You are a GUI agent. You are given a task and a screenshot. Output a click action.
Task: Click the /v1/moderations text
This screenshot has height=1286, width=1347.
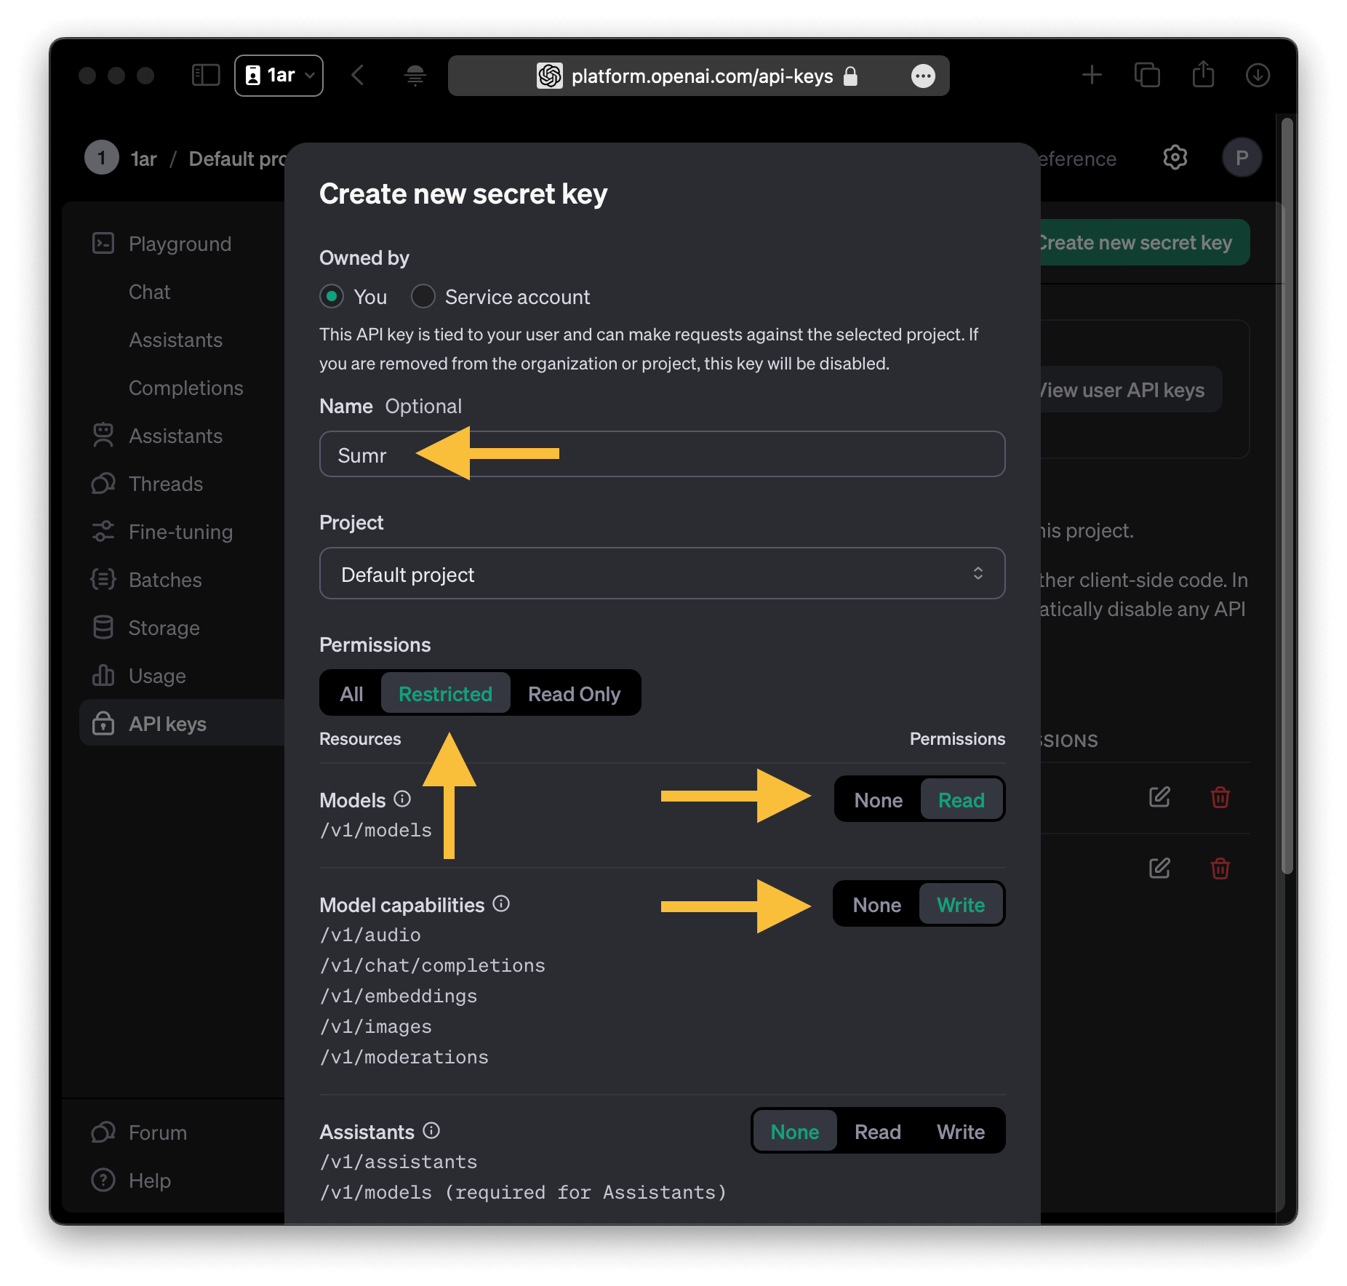point(404,1057)
